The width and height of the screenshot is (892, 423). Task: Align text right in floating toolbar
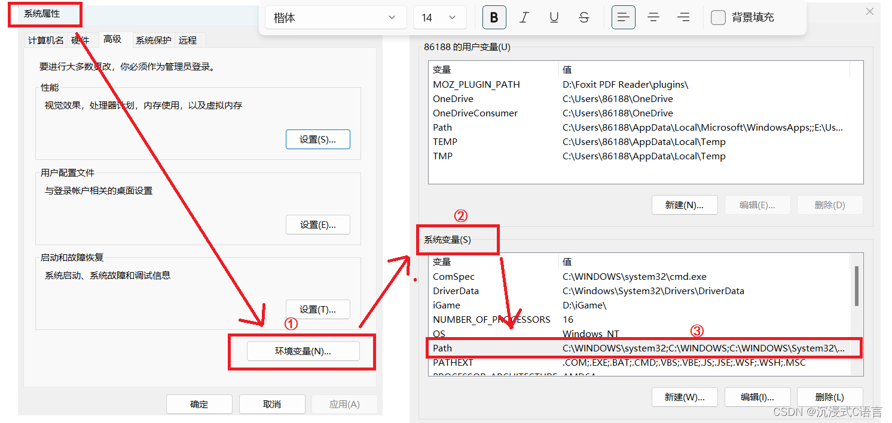coord(683,17)
